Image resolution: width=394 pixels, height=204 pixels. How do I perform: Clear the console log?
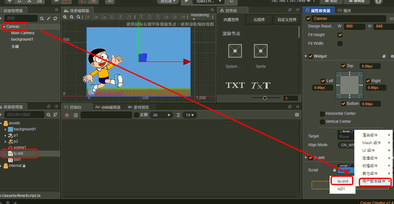[67, 115]
